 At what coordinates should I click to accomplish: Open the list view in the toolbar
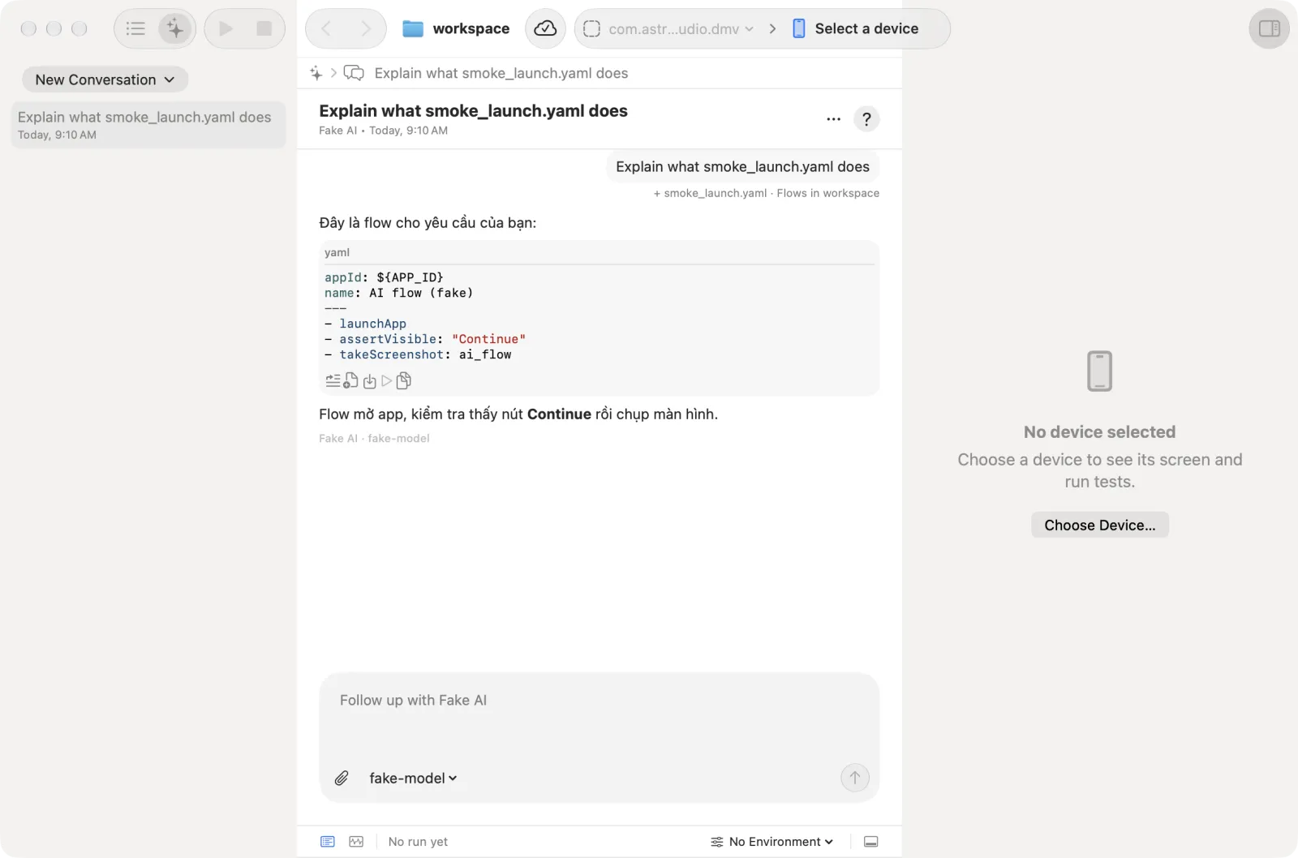click(x=135, y=28)
